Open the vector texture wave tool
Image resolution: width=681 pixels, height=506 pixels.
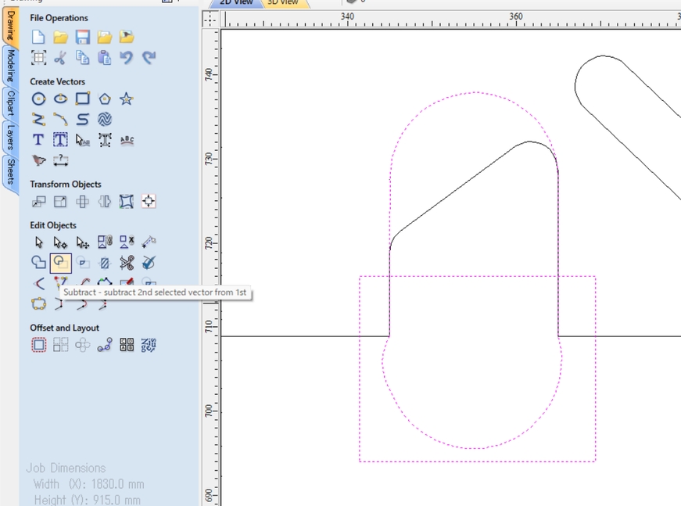(x=105, y=119)
